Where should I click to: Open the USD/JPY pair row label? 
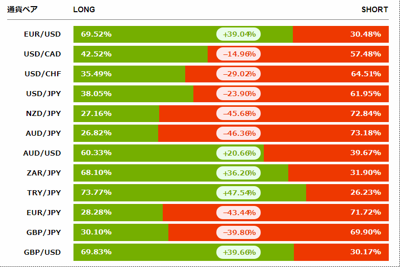[43, 94]
